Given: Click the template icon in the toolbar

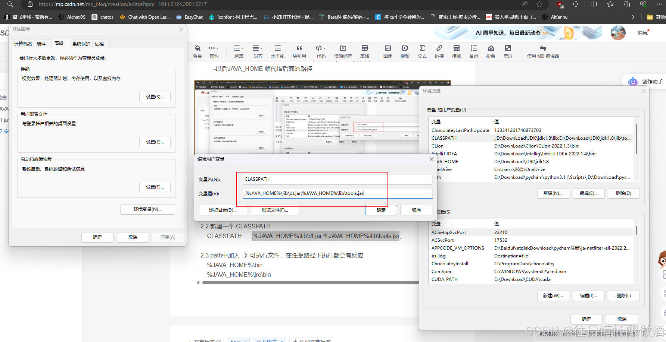Looking at the screenshot, I should pos(457,48).
